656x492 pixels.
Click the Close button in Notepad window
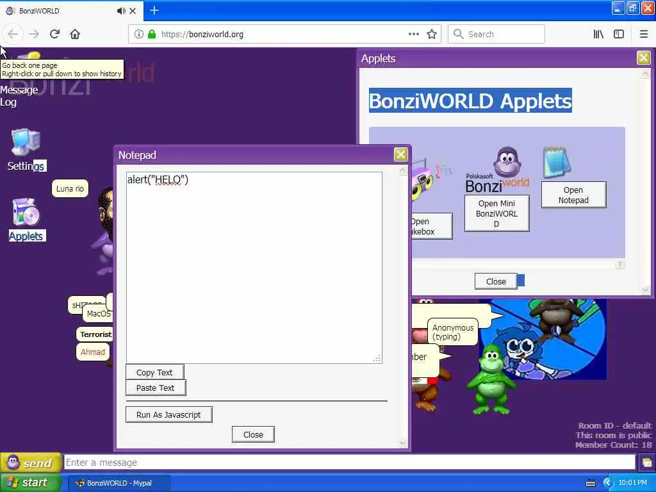(253, 435)
